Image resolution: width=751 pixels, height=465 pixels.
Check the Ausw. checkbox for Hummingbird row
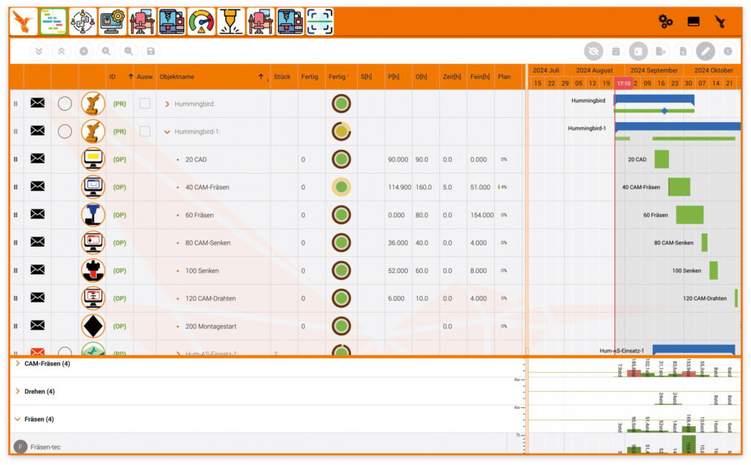coord(145,104)
